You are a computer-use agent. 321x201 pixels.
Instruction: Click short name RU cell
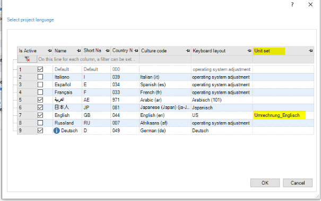(96, 123)
